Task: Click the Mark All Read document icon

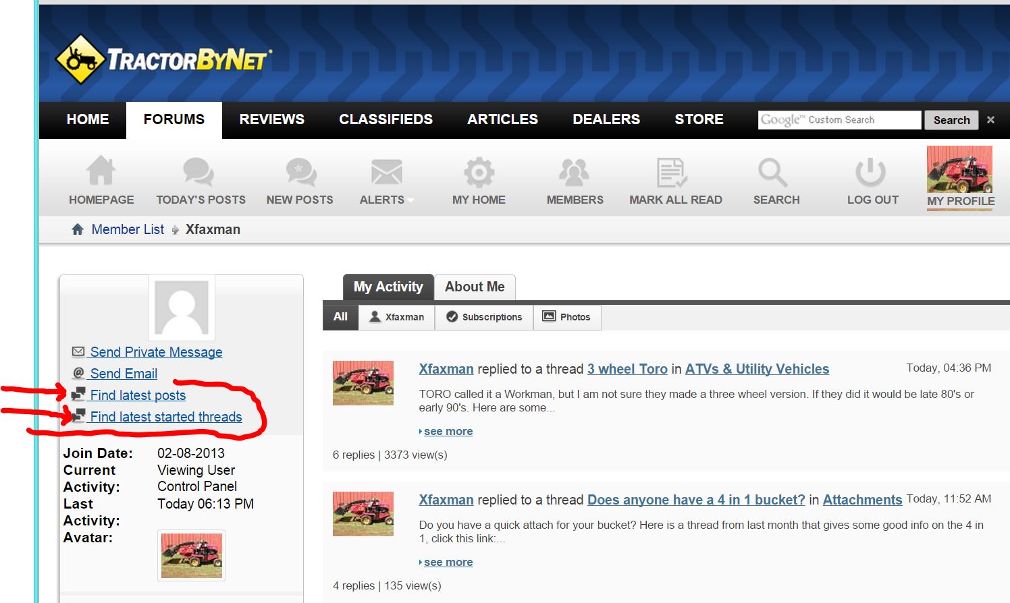Action: (672, 171)
